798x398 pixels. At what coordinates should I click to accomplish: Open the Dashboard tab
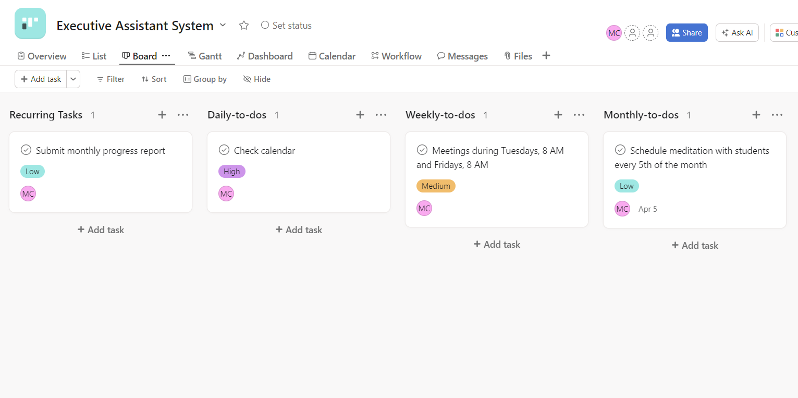pos(265,56)
